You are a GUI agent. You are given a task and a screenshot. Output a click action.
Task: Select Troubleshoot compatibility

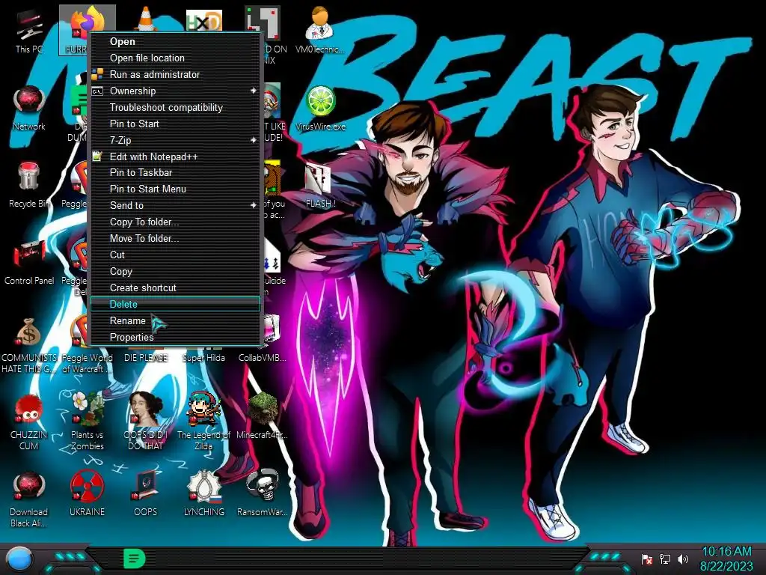pos(175,107)
